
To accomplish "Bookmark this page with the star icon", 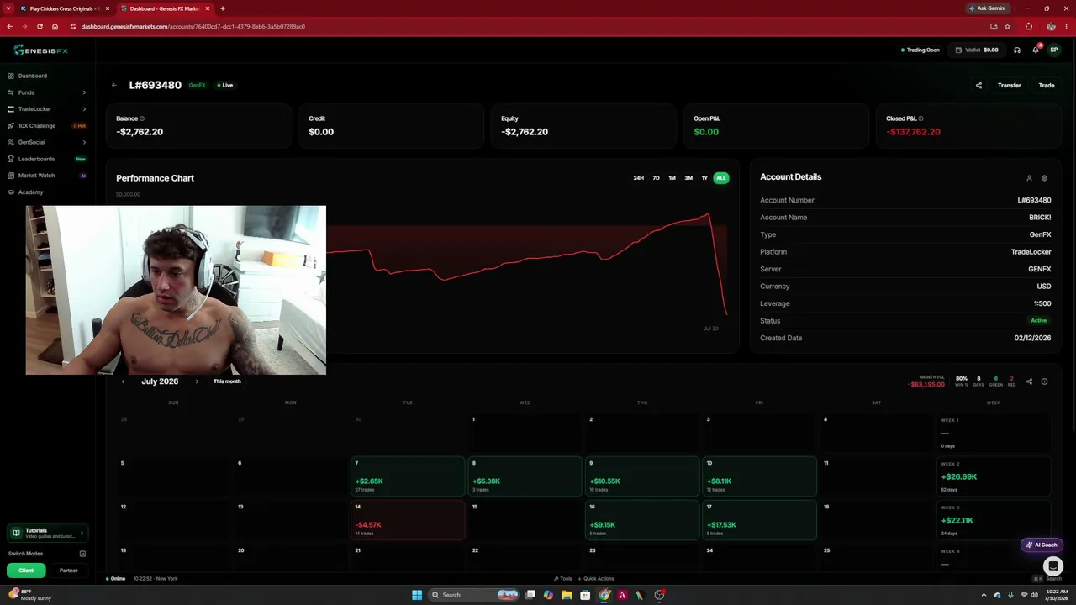I will 1007,26.
